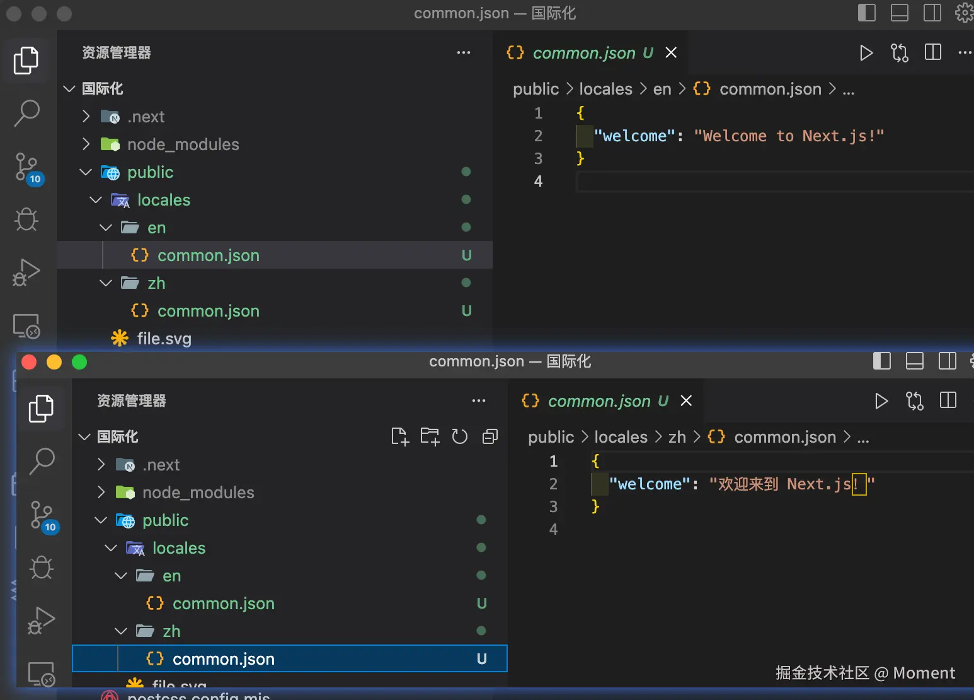Run the file in the bottom window editor

pos(881,401)
